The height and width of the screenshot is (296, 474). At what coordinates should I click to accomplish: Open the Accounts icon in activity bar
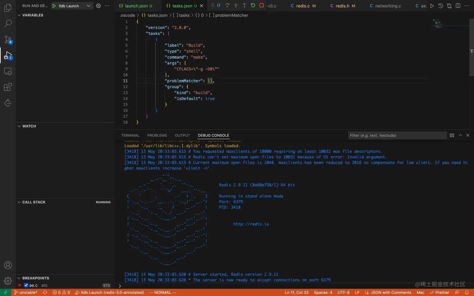click(x=8, y=265)
